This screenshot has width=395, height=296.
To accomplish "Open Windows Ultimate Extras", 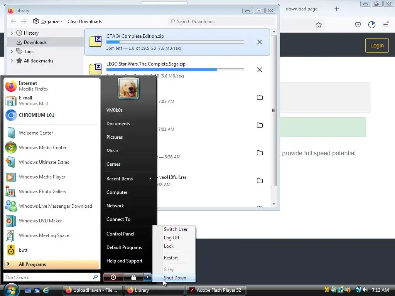I will click(52, 162).
